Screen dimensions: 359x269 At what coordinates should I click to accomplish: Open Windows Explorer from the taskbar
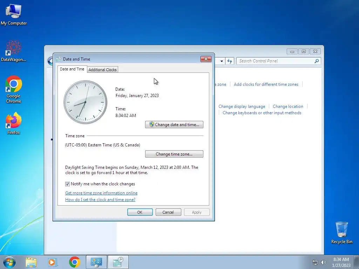tap(31, 262)
